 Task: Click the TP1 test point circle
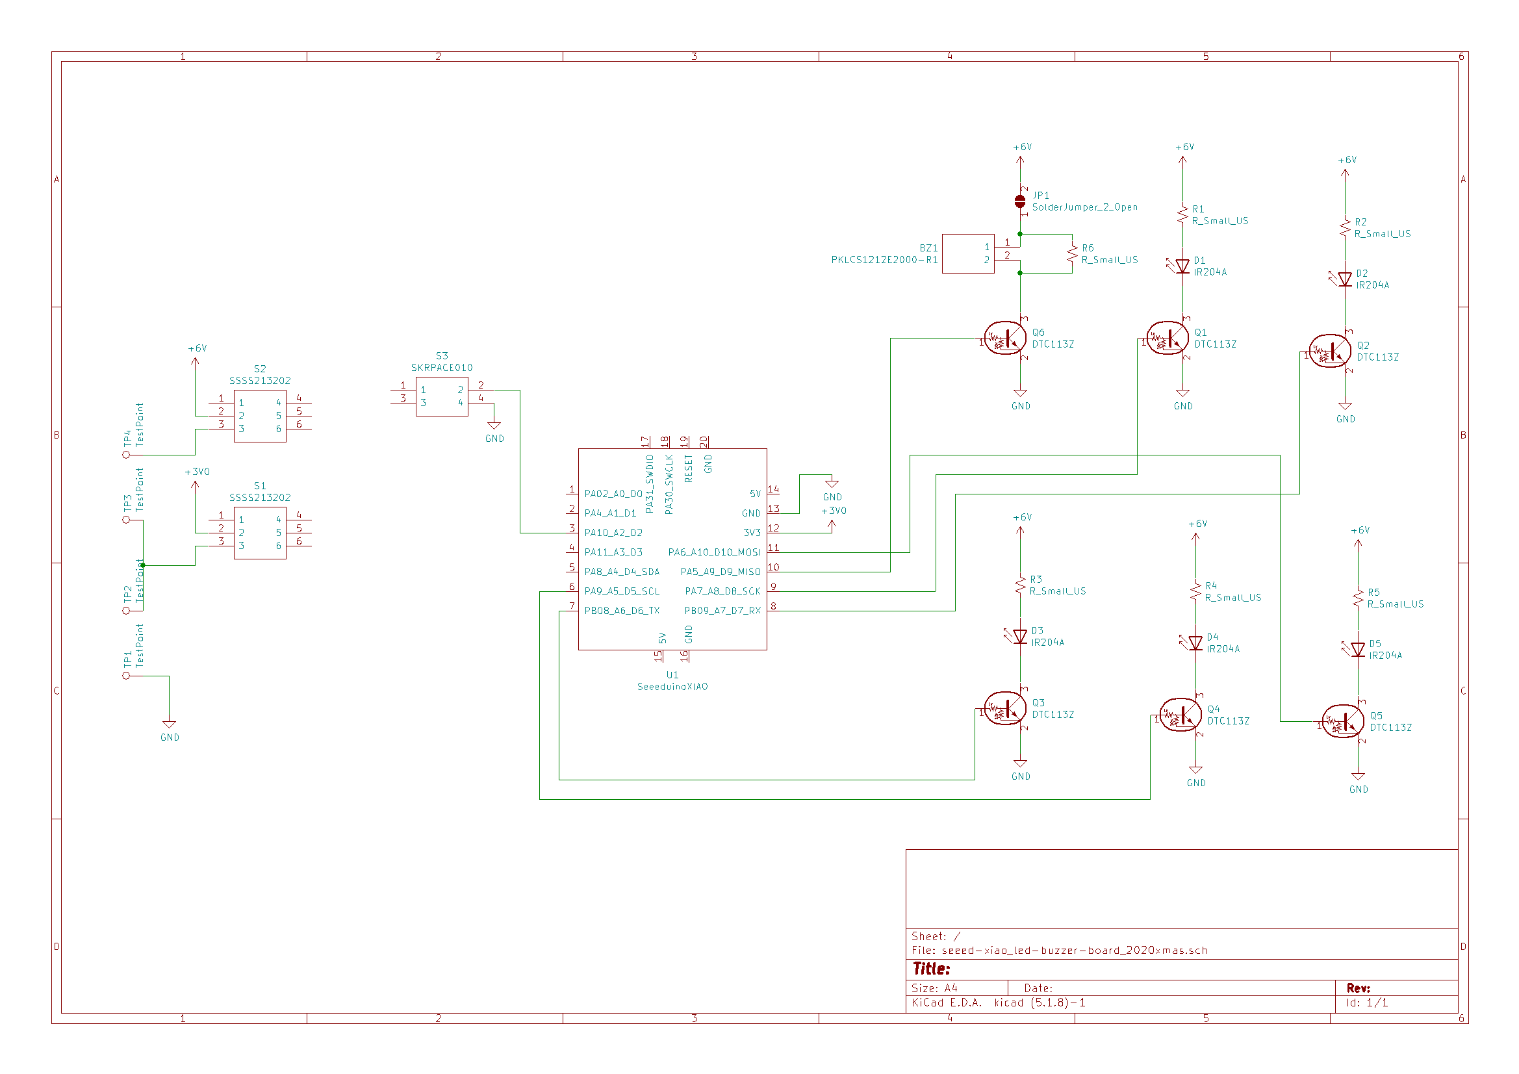click(x=125, y=676)
